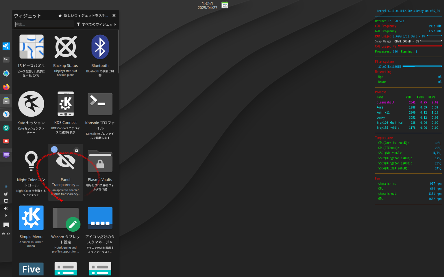Pick the Wacom タブレット設定 widget icon
444x277 pixels.
tap(66, 219)
